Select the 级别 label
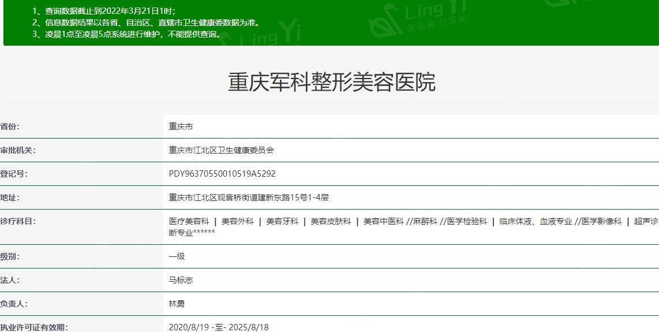The width and height of the screenshot is (659, 332). pos(10,256)
